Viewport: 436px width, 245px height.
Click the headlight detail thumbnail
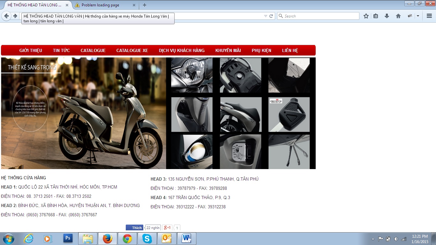coord(192,75)
